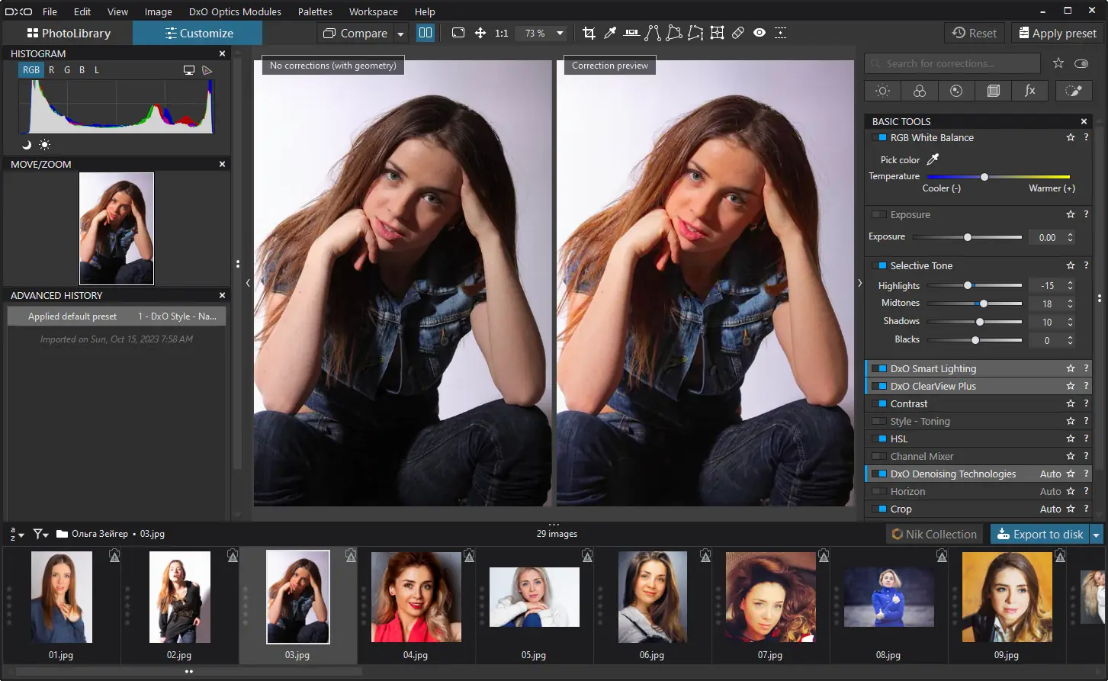Screen dimensions: 1108x681
Task: Select the Force rectangle perspective tool
Action: pyautogui.click(x=674, y=33)
